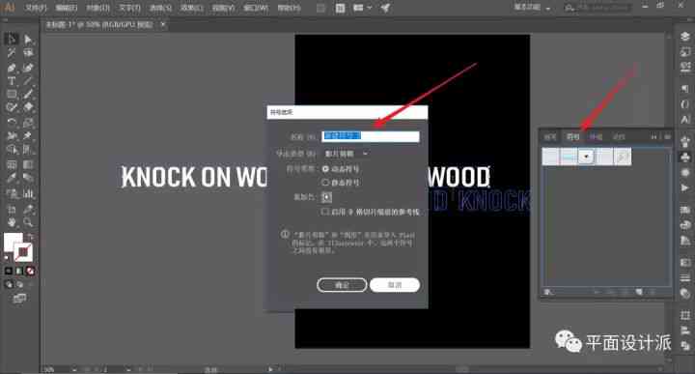The image size is (695, 374).
Task: Select the Magic Wand tool
Action: click(11, 53)
